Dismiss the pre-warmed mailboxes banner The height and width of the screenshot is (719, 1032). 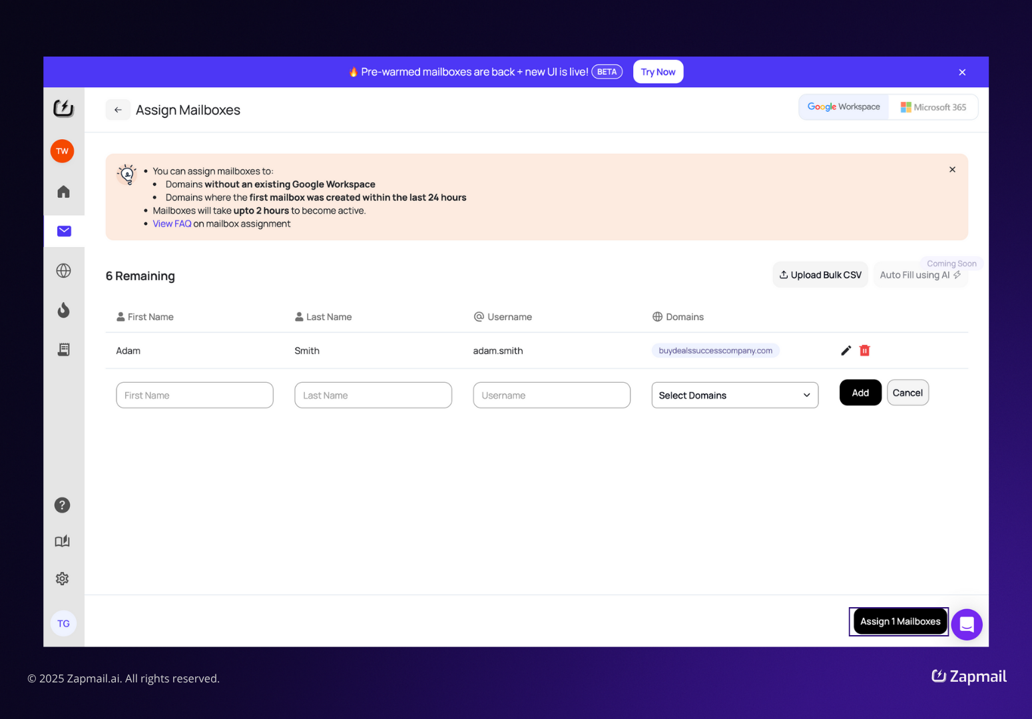(x=962, y=72)
